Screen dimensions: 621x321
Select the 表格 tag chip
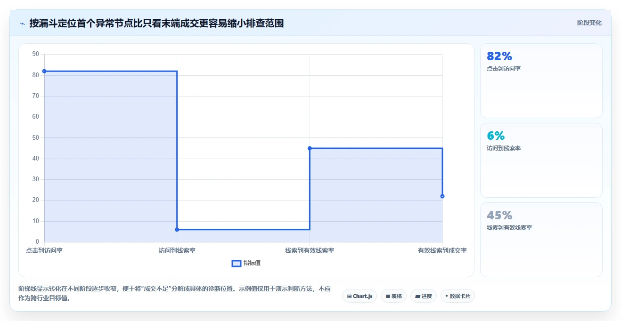(x=393, y=296)
